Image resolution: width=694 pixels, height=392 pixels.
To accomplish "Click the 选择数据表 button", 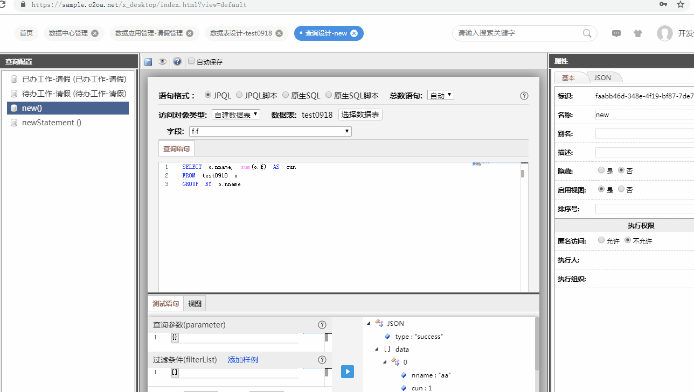I will tap(360, 115).
